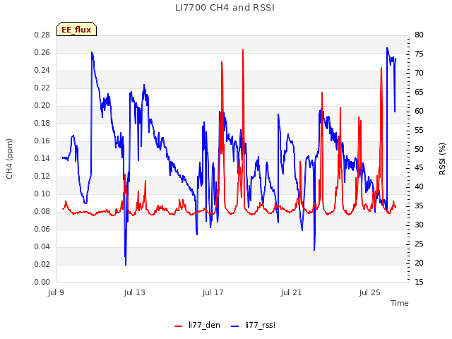Click the Jul 9 x-axis tick label
The image size is (452, 339).
(56, 292)
